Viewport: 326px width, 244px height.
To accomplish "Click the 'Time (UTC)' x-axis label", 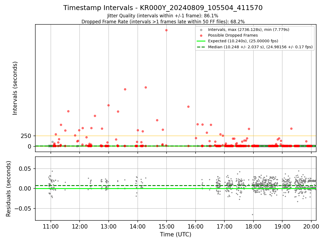I will coord(175,235).
